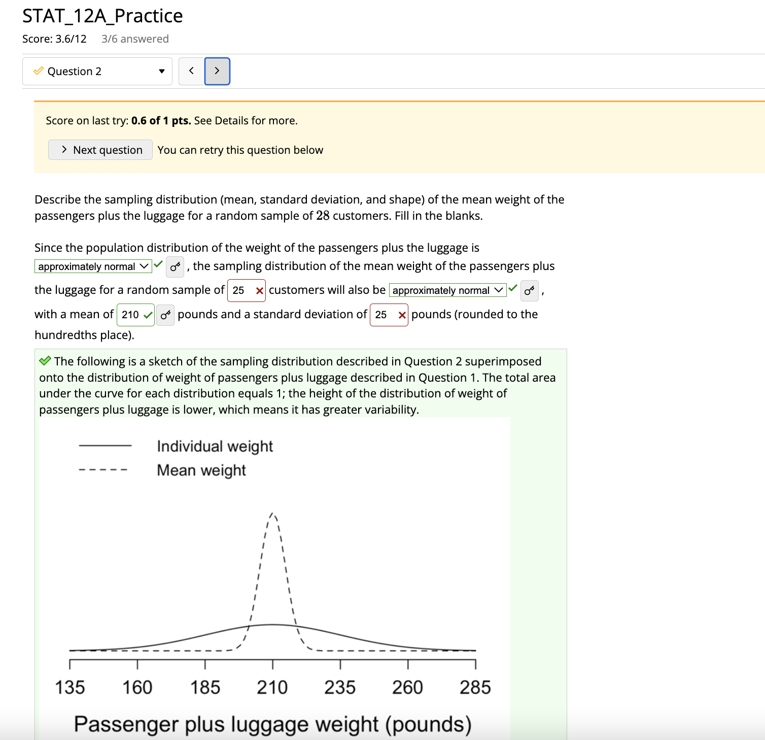Screen dimensions: 765x740
Task: Click the red X beside the standard deviation field
Action: 401,315
